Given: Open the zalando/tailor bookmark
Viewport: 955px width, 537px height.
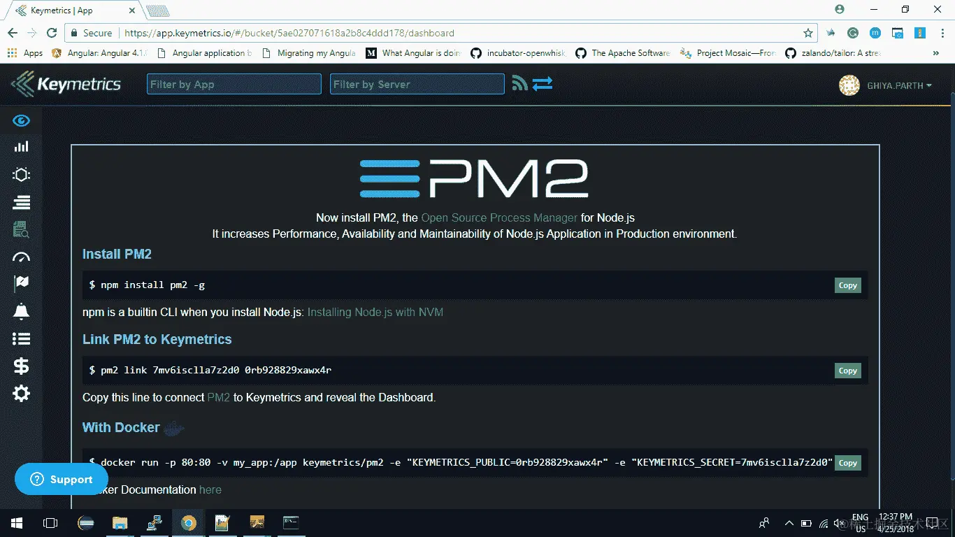Looking at the screenshot, I should click(833, 53).
